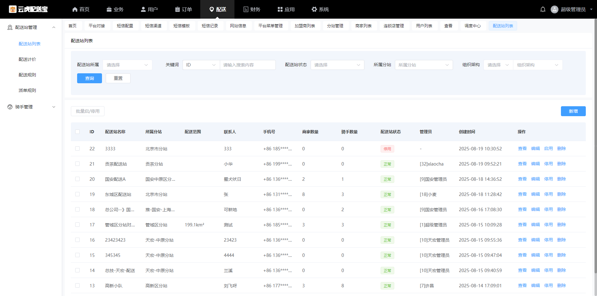The width and height of the screenshot is (597, 296).
Task: Open the 系统 gear icon menu
Action: pyautogui.click(x=314, y=9)
